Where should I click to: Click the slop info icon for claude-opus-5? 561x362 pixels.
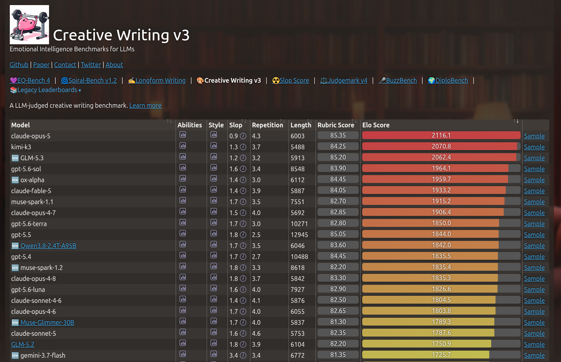point(243,136)
